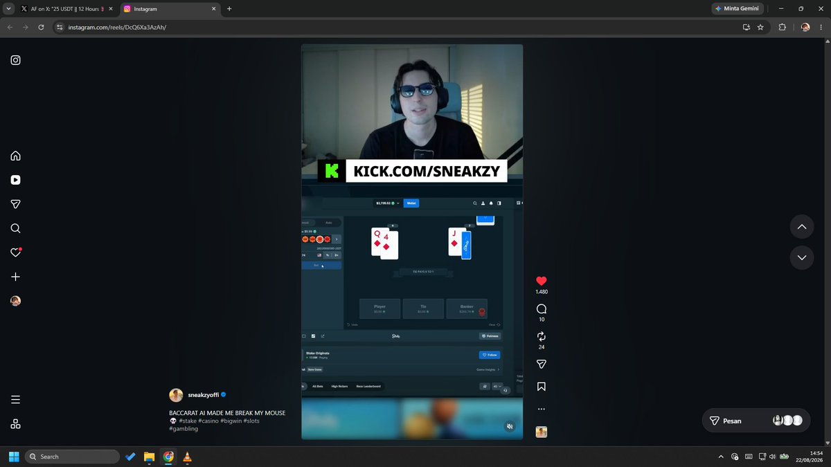This screenshot has height=467, width=831.
Task: Open the blue checkmark app on the taskbar
Action: coord(130,457)
